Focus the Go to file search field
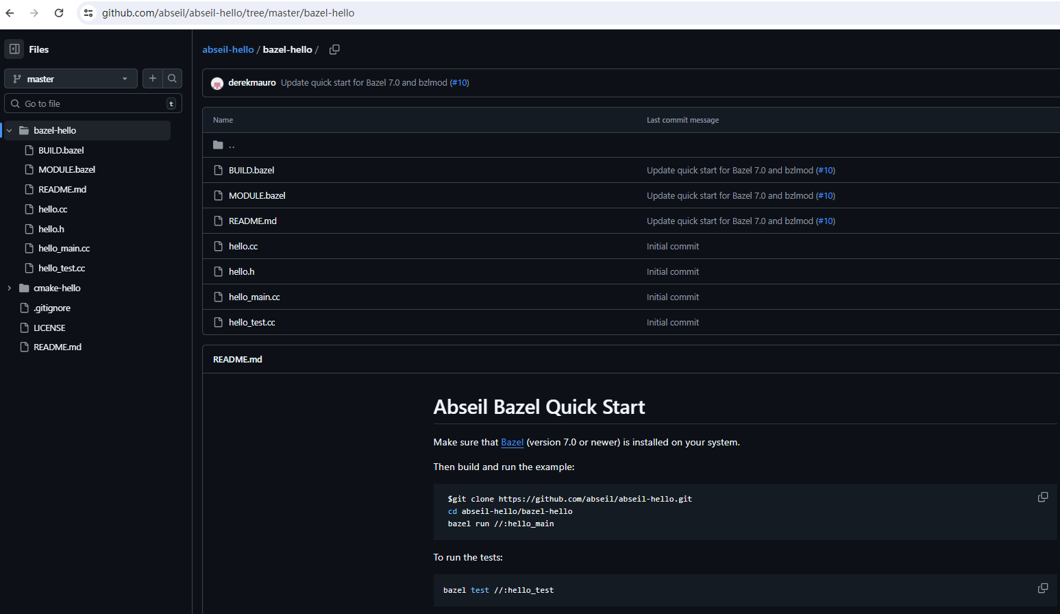This screenshot has height=614, width=1060. coord(93,103)
